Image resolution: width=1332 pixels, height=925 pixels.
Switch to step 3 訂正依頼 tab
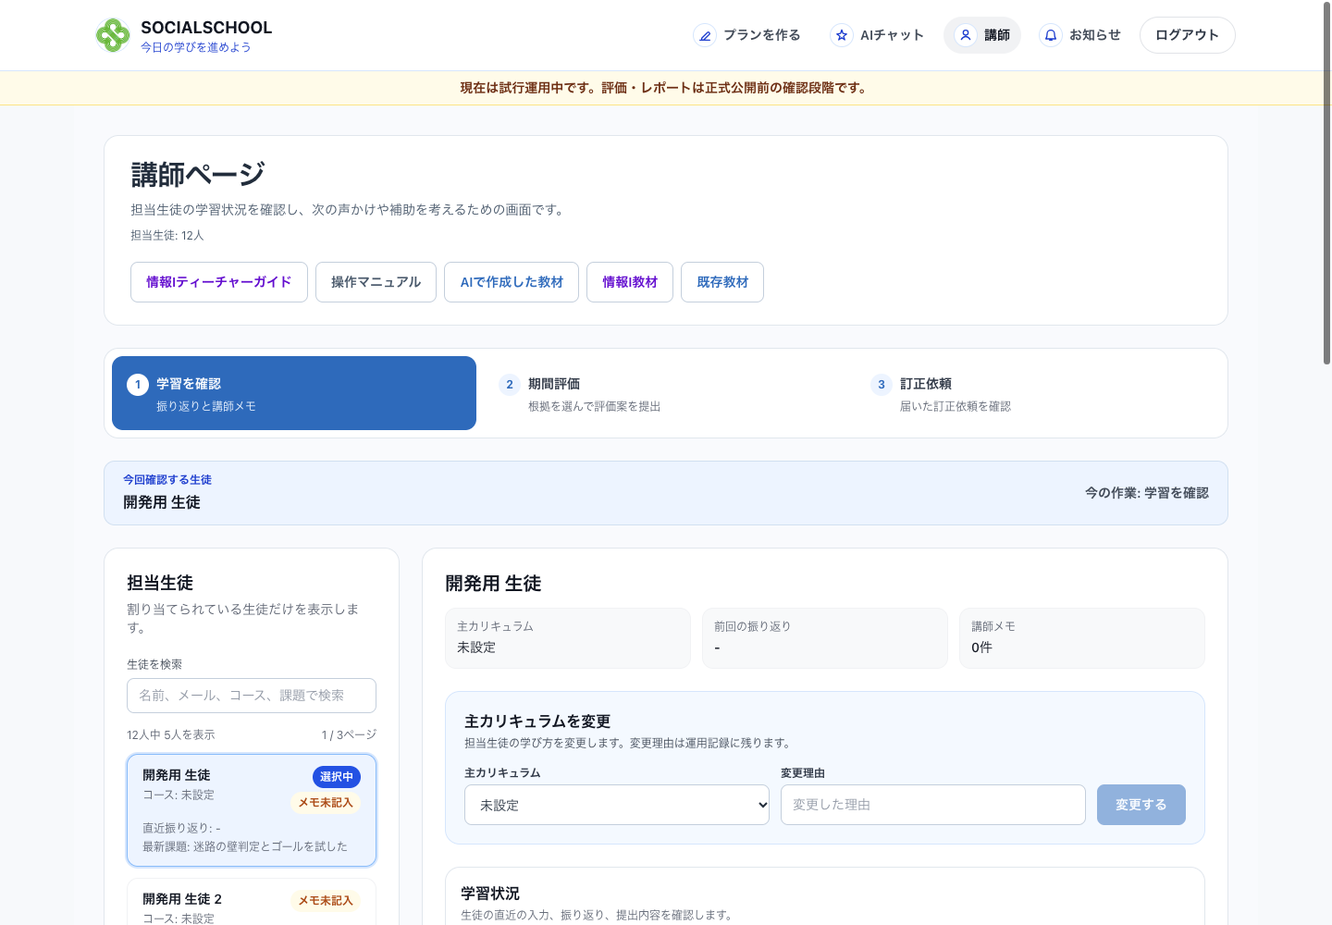click(x=1038, y=393)
